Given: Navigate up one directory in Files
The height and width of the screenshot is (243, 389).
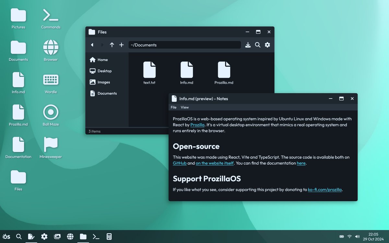Looking at the screenshot, I should (112, 45).
